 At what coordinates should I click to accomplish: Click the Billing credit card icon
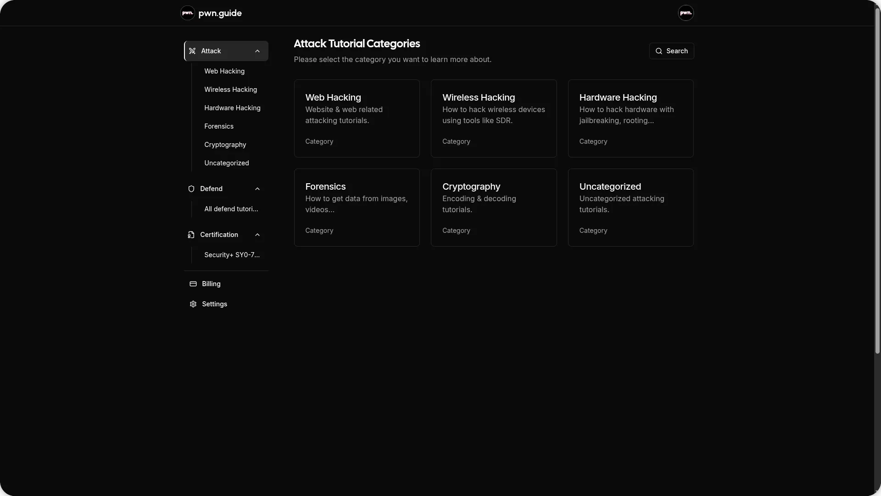(193, 284)
